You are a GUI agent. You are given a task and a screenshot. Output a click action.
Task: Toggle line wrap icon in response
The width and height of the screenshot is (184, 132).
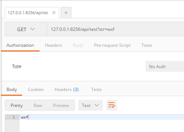click(x=112, y=105)
